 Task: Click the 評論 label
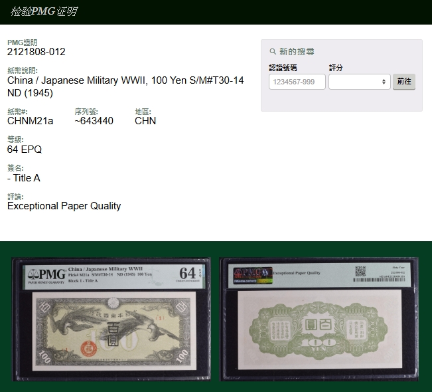click(x=15, y=197)
